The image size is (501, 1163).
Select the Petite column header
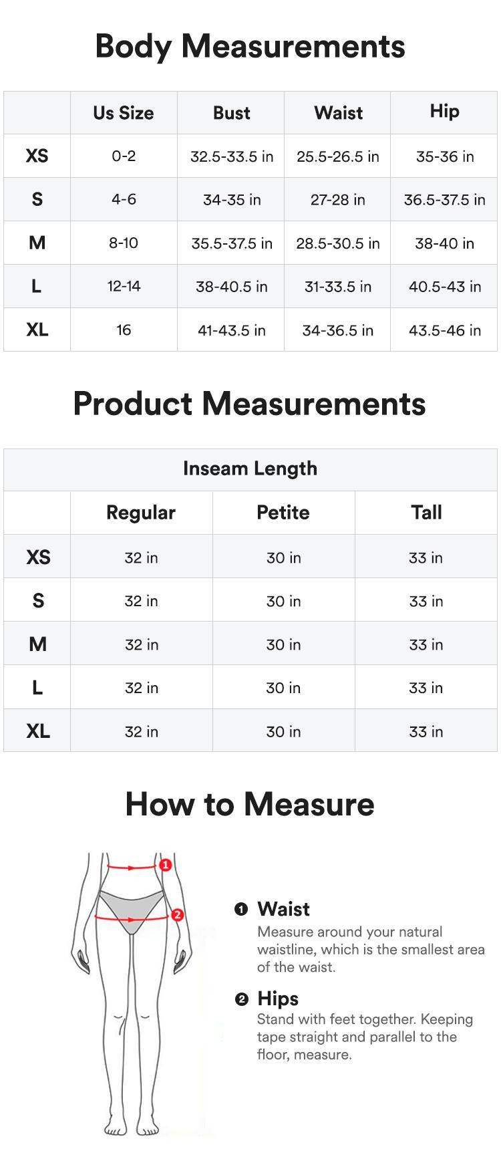tap(283, 513)
